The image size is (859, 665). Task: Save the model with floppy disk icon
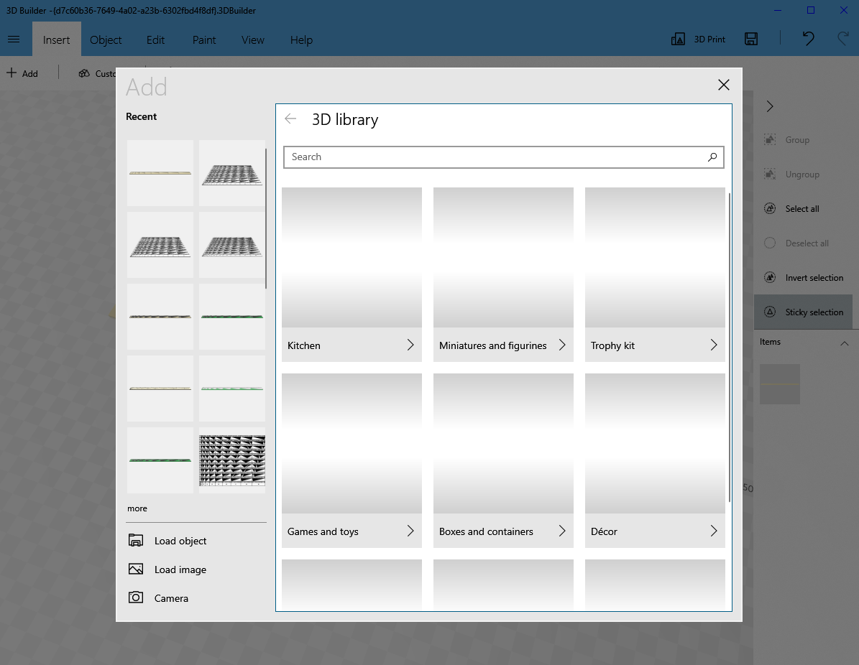tap(751, 39)
